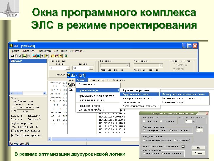Click the red toolbar icon in test0.els window
Viewport: 214px width, 161px height.
34,56
